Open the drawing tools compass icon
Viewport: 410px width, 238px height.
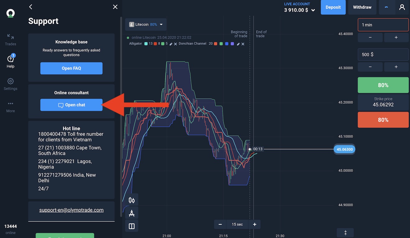[x=131, y=213]
